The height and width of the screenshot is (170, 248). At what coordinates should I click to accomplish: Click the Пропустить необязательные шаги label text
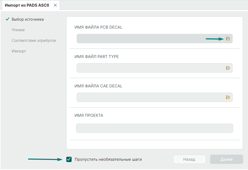tap(108, 159)
